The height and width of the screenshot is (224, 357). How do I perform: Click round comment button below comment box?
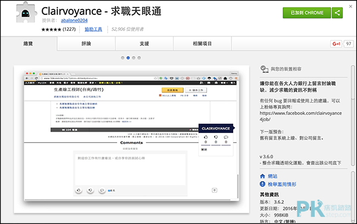102,190
